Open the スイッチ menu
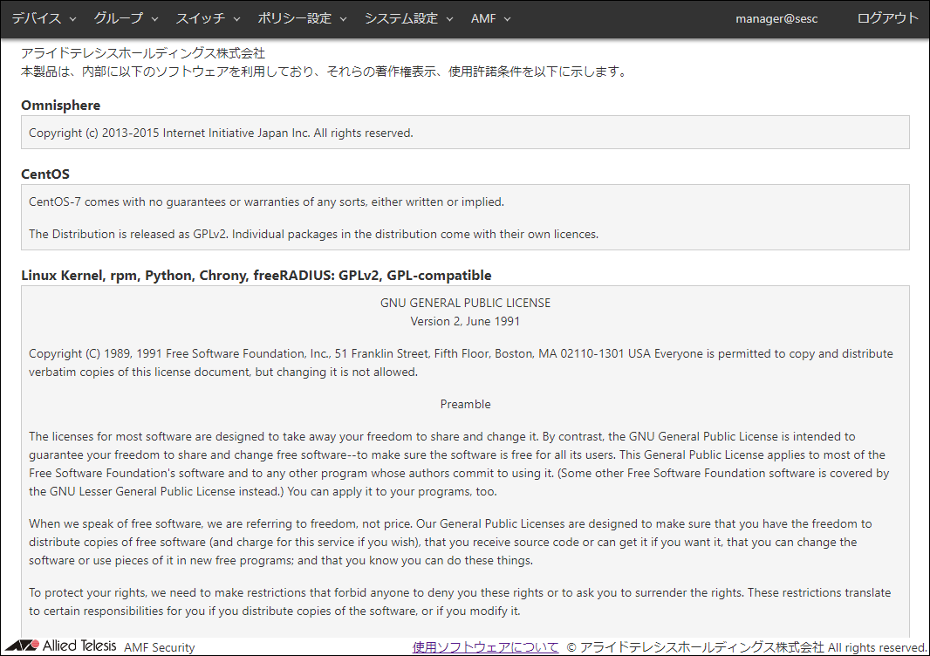Screen dimensions: 930x656 click(208, 18)
